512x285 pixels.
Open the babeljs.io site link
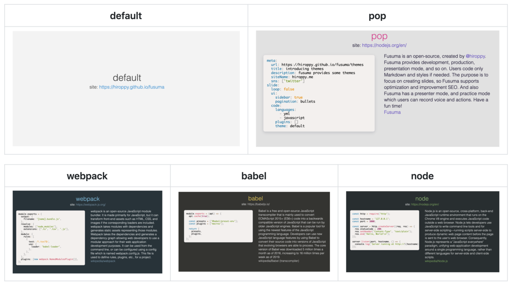coord(258,204)
